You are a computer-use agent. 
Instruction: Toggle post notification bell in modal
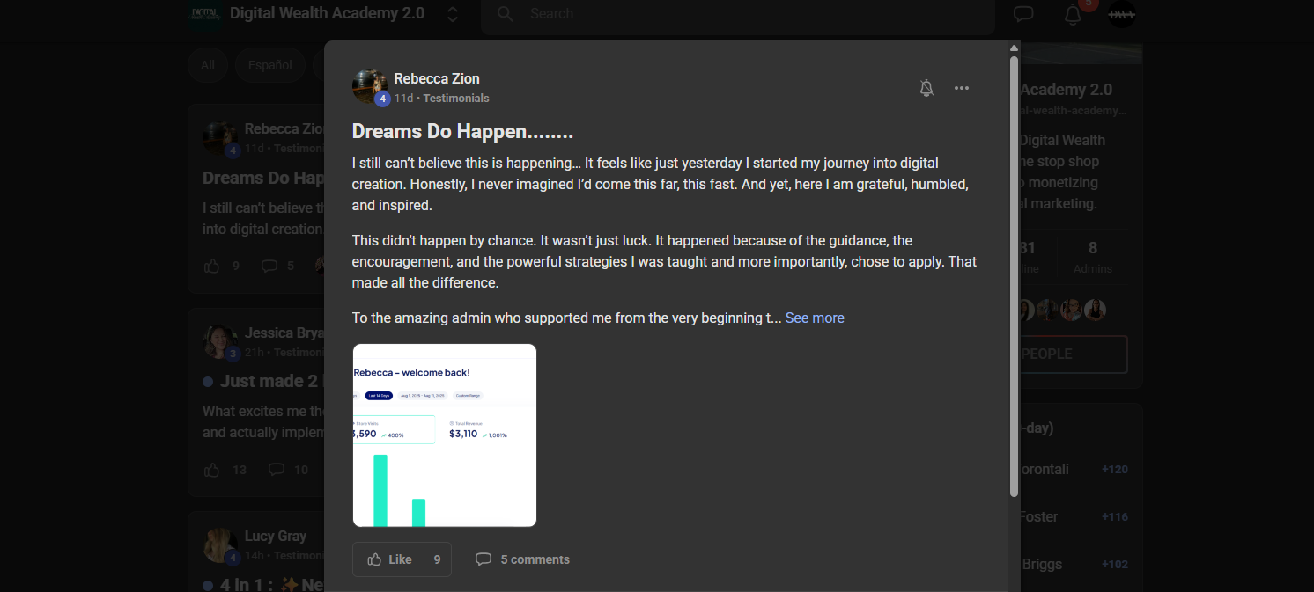pos(926,88)
